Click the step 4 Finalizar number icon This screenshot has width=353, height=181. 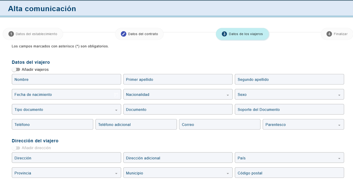329,34
